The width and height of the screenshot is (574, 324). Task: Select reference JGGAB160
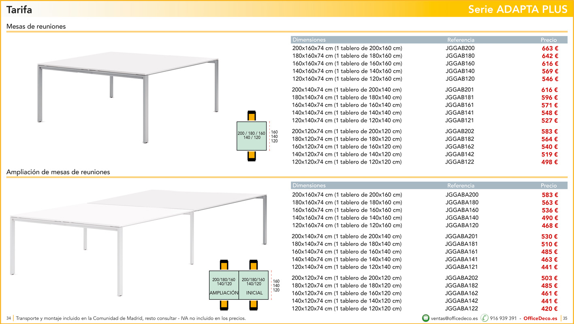(x=460, y=64)
